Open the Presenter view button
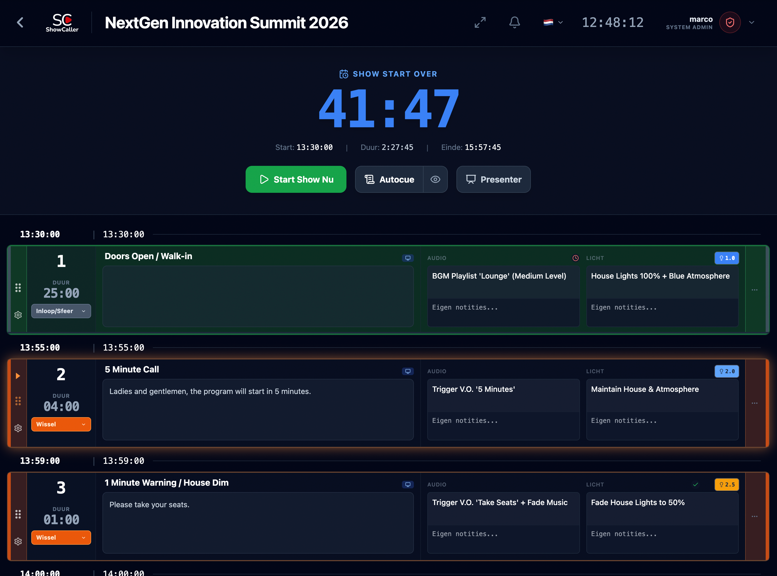777x576 pixels. click(x=493, y=179)
